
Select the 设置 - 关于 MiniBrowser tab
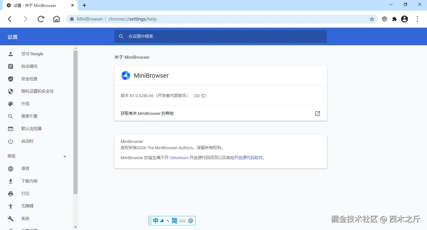click(x=40, y=6)
